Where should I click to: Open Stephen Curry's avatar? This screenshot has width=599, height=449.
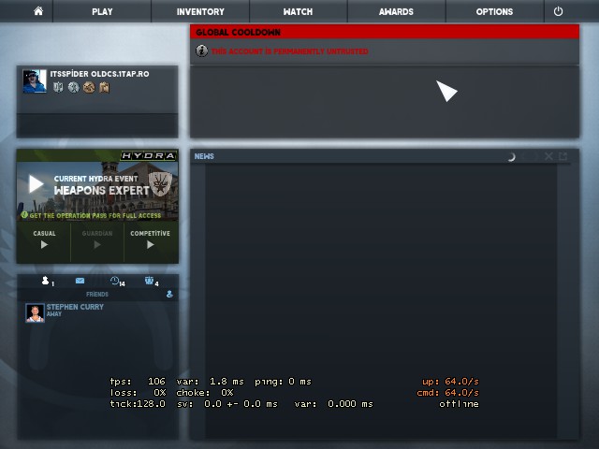(x=35, y=312)
